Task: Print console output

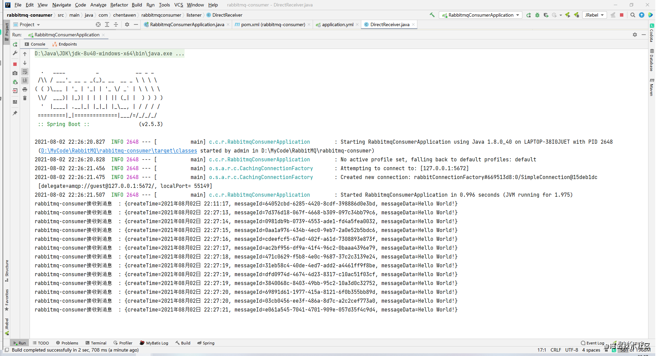Action: click(x=25, y=89)
